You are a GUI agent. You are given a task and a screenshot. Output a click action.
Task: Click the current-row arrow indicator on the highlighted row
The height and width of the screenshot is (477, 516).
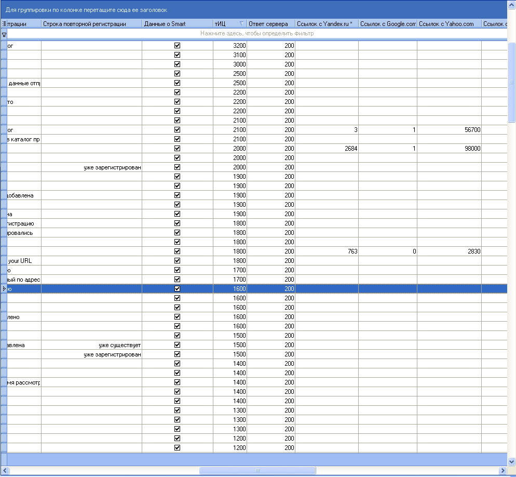coord(4,289)
